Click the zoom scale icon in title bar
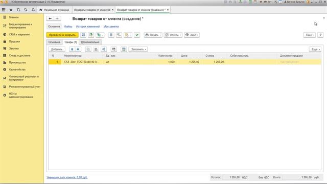This screenshot has height=184, width=327. coord(275,2)
